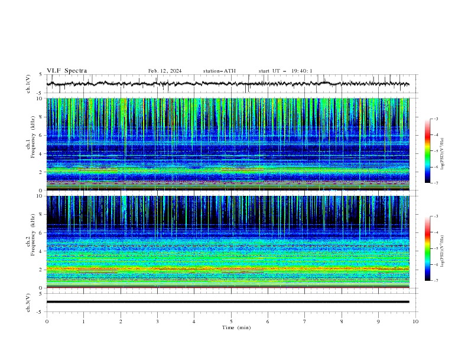Click time axis tick label "7"

pyautogui.click(x=305, y=321)
